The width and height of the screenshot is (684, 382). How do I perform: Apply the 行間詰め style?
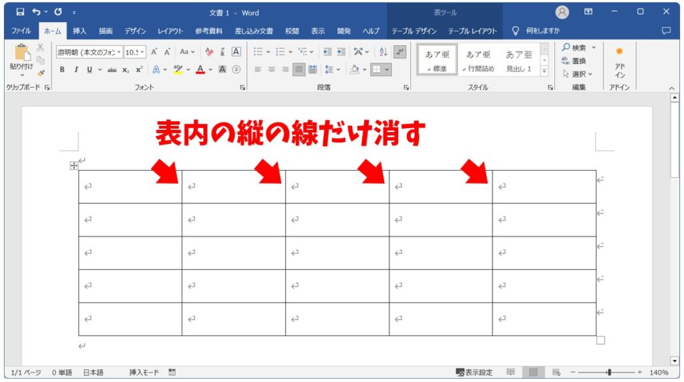pos(478,60)
